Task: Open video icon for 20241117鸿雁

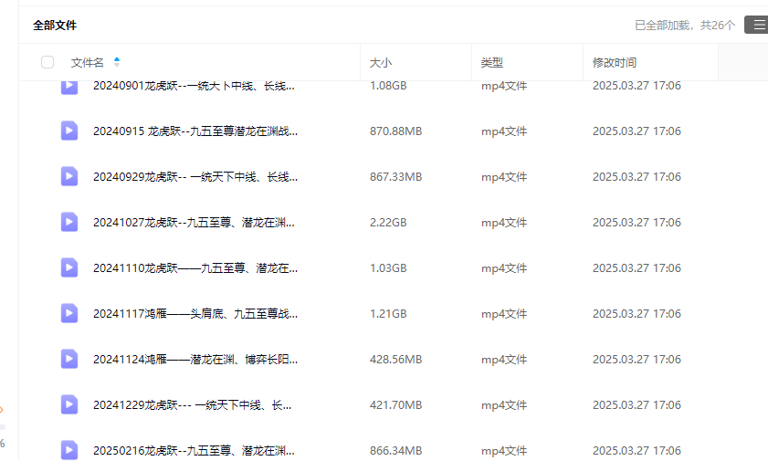Action: pos(69,313)
